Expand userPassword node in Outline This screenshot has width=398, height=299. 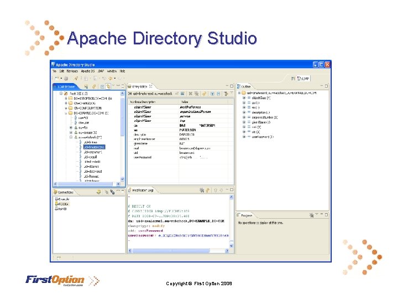point(244,137)
